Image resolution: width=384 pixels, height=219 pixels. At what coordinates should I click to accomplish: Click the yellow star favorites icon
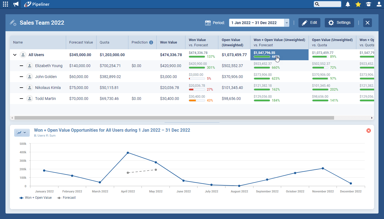(x=358, y=4)
